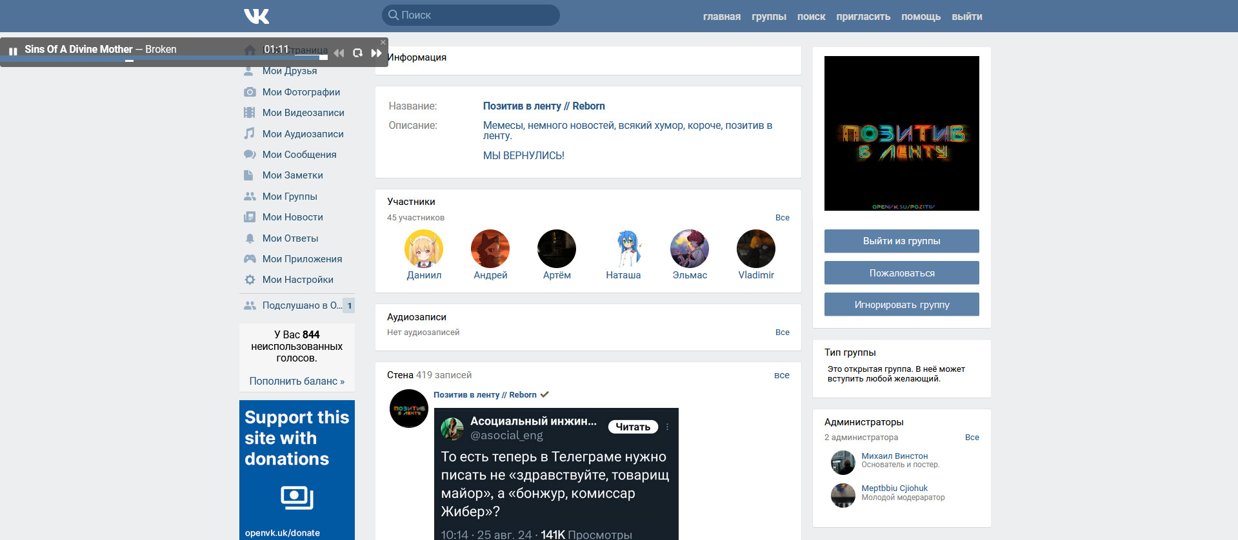
Task: Open пригласить in the top navigation
Action: point(863,17)
